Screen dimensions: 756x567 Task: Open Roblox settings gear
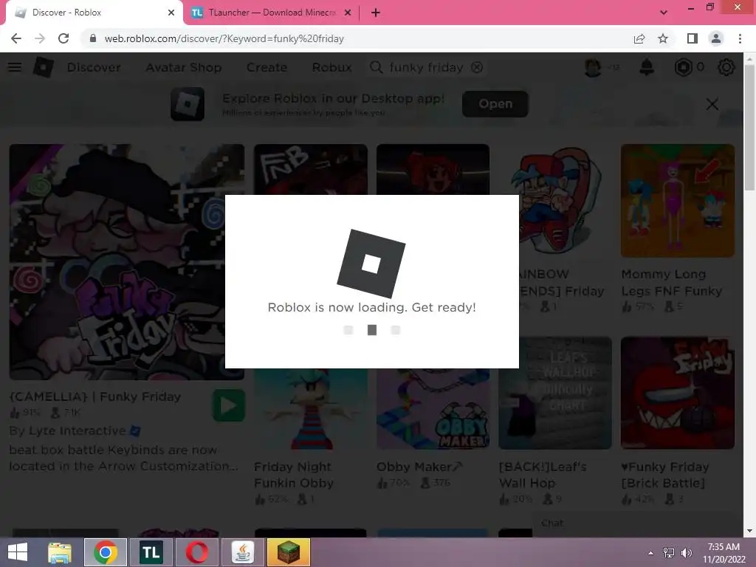click(x=726, y=67)
